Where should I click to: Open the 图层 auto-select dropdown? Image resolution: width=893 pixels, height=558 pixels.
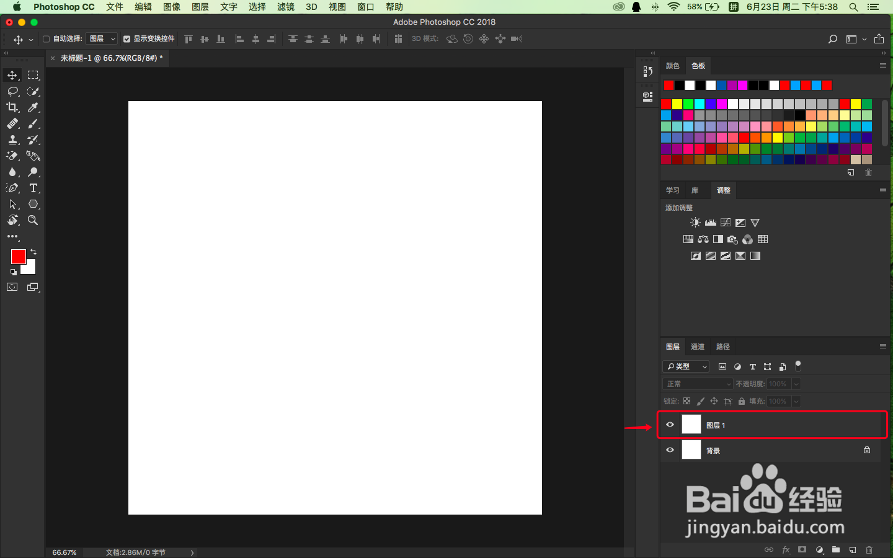pos(101,38)
